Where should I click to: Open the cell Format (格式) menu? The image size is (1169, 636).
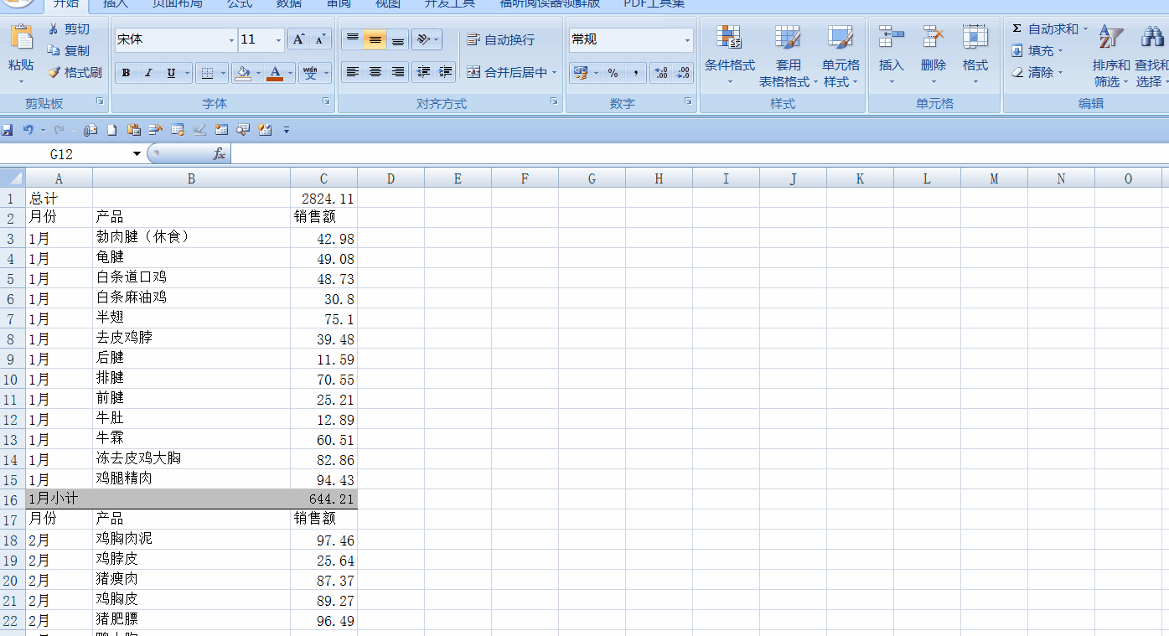click(x=975, y=55)
